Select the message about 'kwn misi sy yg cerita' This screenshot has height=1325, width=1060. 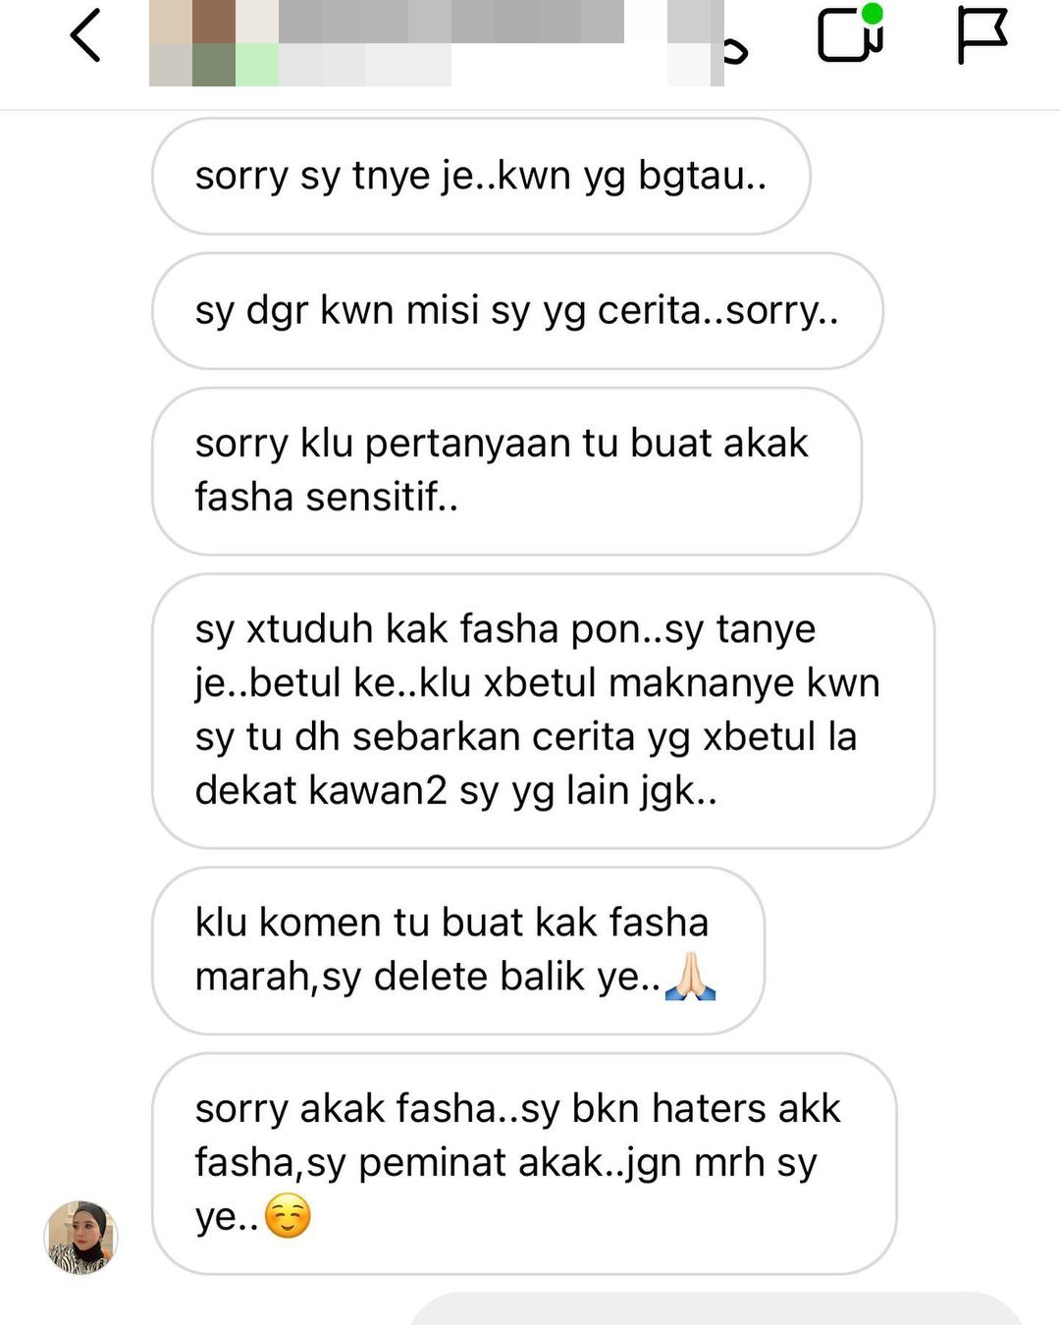(x=517, y=311)
